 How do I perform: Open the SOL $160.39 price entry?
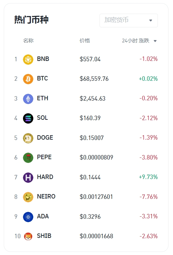90,118
